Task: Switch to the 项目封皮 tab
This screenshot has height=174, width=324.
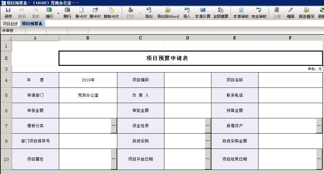Action: [10, 24]
